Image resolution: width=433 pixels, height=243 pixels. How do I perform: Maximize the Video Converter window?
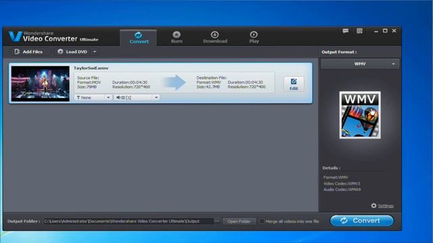tap(385, 31)
